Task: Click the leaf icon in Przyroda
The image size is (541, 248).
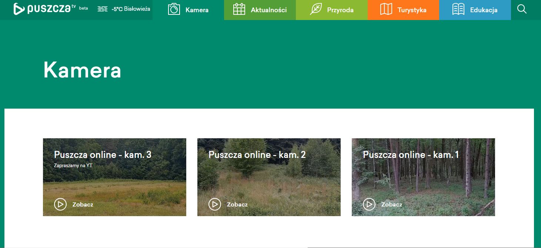Action: (316, 9)
